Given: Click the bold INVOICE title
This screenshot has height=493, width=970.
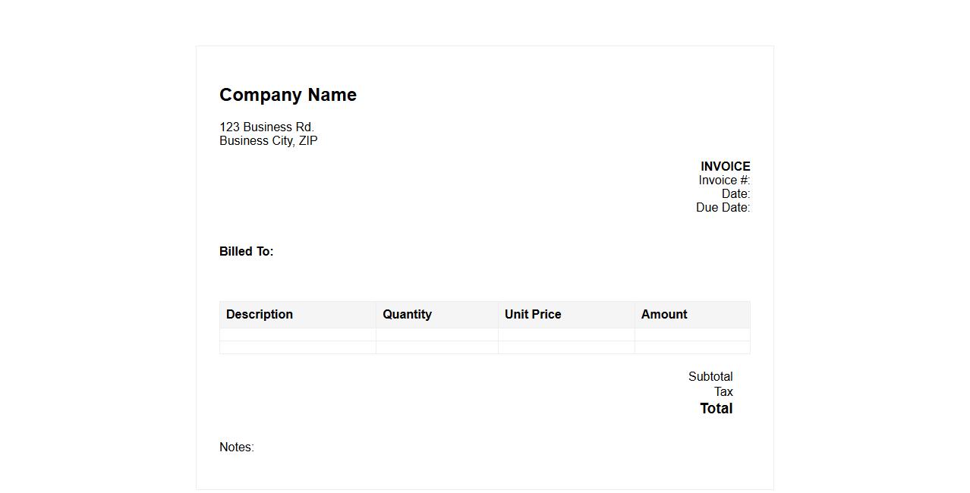Looking at the screenshot, I should [725, 166].
